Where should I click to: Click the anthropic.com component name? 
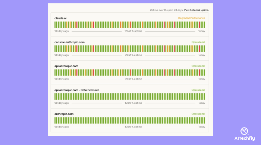(x=64, y=114)
